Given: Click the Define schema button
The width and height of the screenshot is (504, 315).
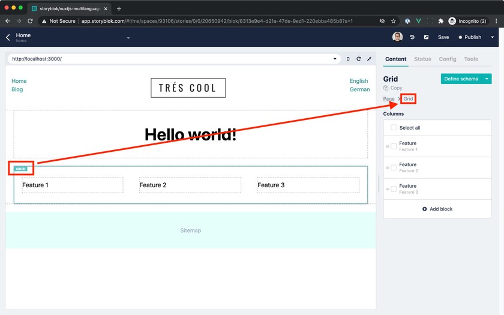Looking at the screenshot, I should pyautogui.click(x=461, y=79).
